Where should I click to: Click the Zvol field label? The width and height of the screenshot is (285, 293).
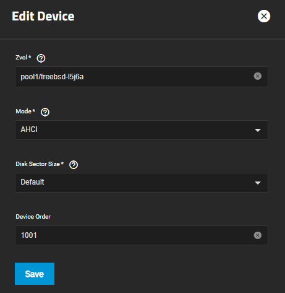pyautogui.click(x=22, y=58)
